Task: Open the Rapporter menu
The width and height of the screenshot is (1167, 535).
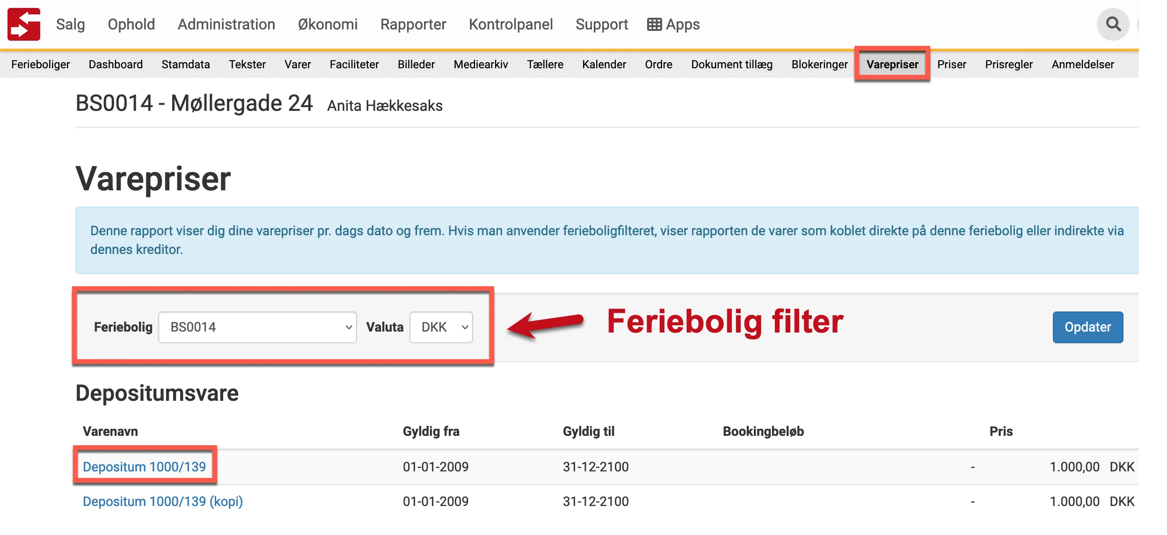Action: click(x=413, y=24)
